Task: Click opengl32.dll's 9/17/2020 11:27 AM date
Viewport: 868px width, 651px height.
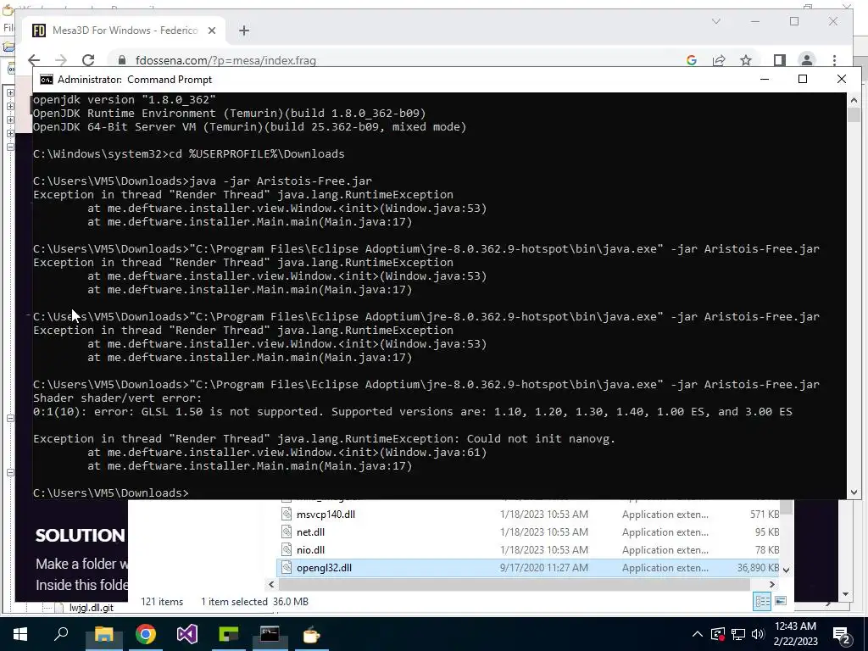Action: tap(543, 567)
